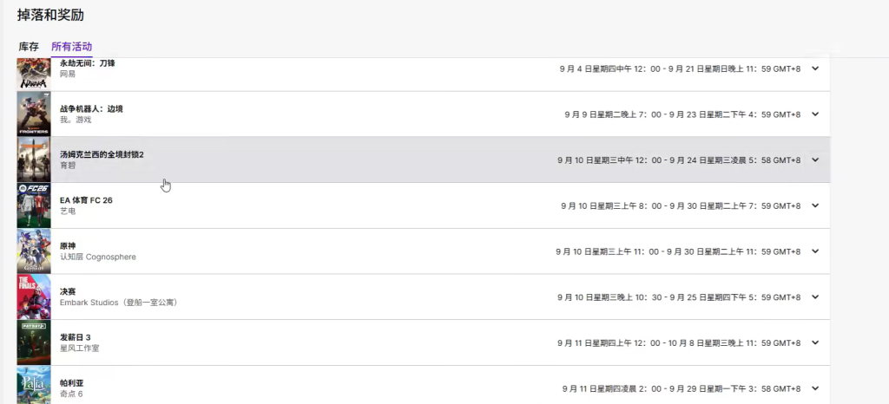Expand the 永劫无间：刀锋 campaign row

pyautogui.click(x=814, y=68)
